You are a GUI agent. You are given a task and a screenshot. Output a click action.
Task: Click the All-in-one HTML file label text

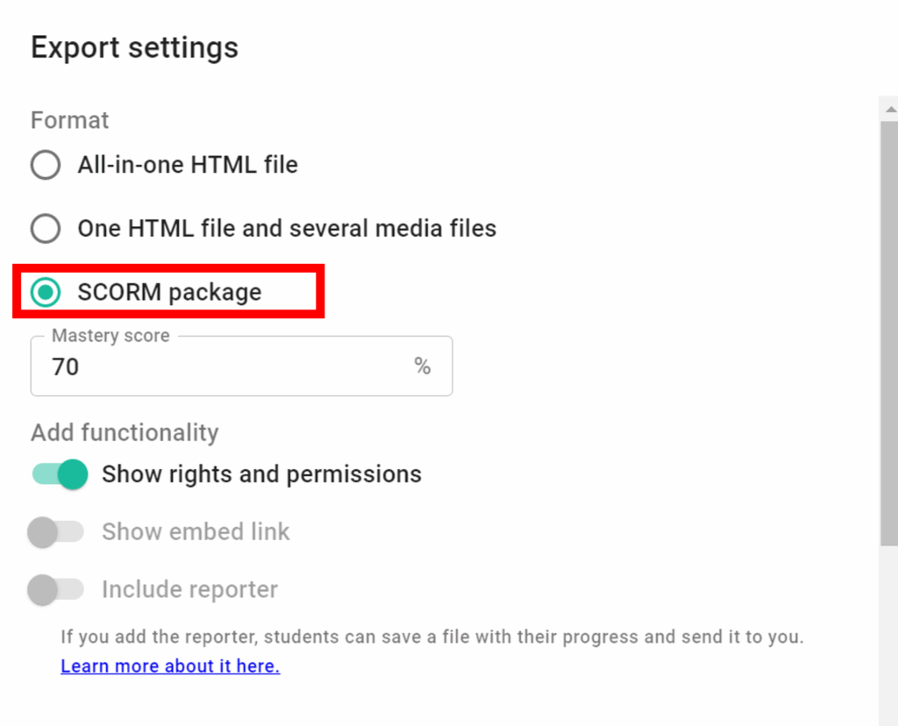pos(188,165)
